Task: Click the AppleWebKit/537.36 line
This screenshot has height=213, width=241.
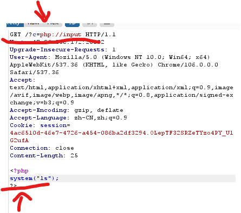Action: (114, 65)
